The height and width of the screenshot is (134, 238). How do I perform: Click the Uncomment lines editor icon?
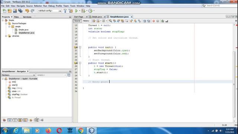click(x=167, y=21)
